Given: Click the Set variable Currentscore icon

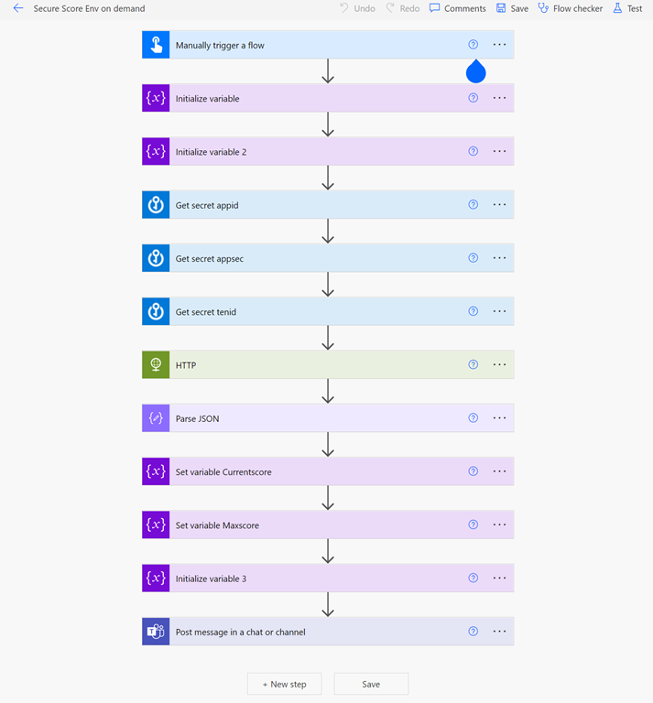Looking at the screenshot, I should (156, 471).
